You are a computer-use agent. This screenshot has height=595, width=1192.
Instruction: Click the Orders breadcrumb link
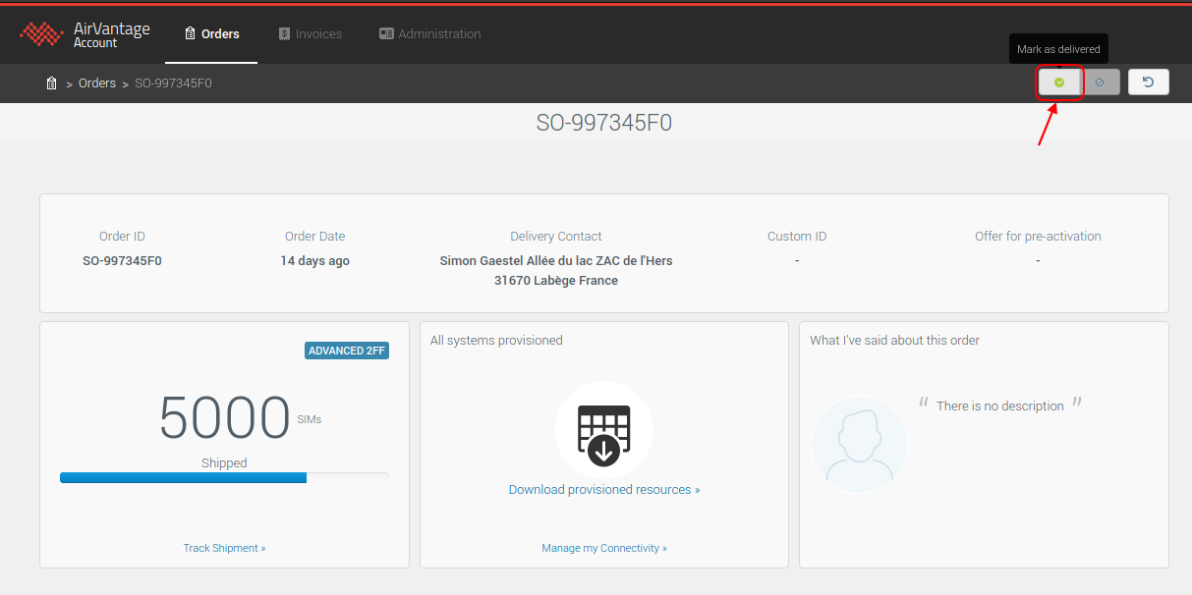[x=97, y=83]
